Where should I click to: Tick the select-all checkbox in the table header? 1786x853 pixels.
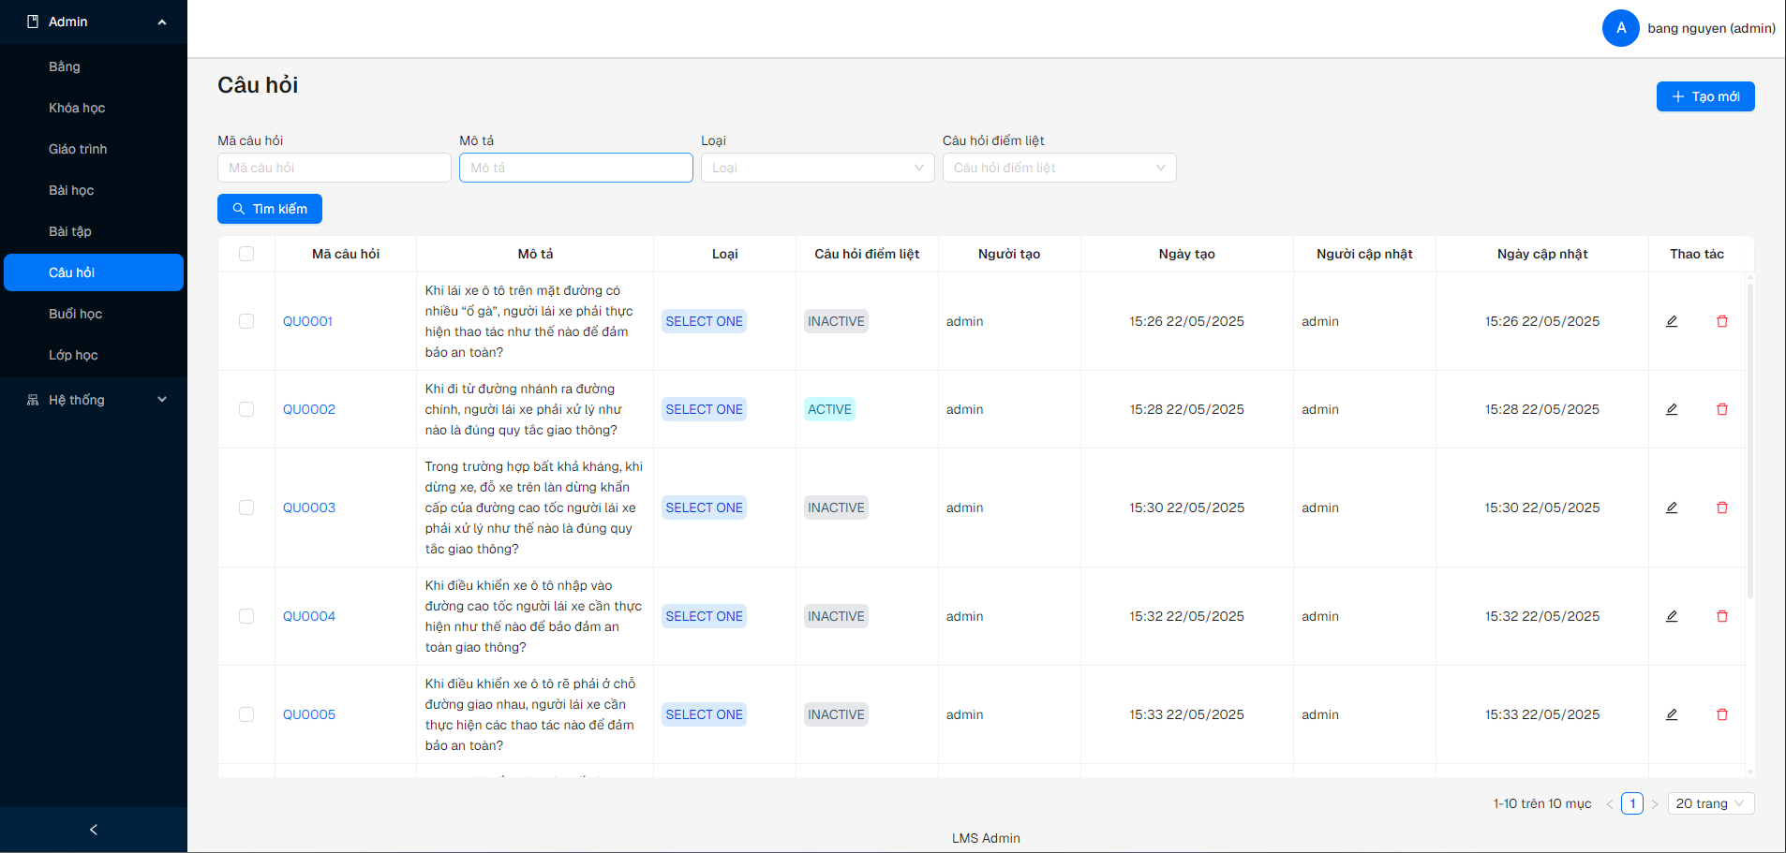click(246, 254)
